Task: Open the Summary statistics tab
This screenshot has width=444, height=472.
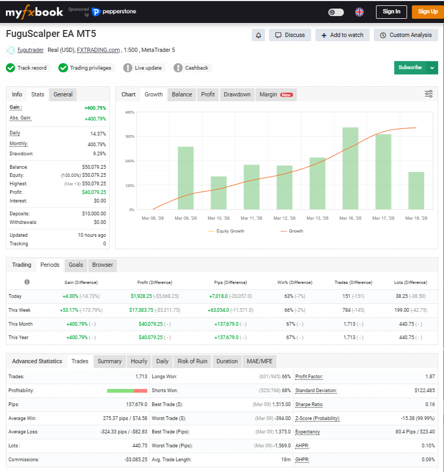Action: [110, 361]
